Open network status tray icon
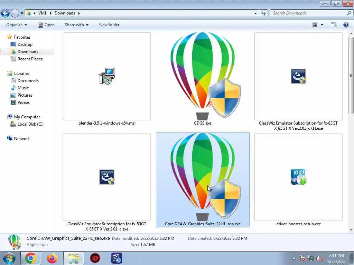The height and width of the screenshot is (265, 354). tap(311, 258)
